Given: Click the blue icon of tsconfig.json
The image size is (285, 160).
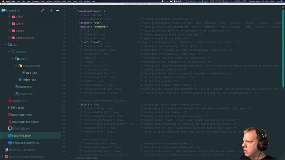Looking at the screenshot, I should tap(10, 136).
